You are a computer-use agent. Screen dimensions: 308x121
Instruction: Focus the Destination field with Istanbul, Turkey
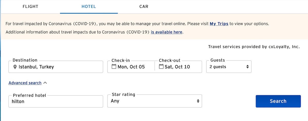(59, 67)
